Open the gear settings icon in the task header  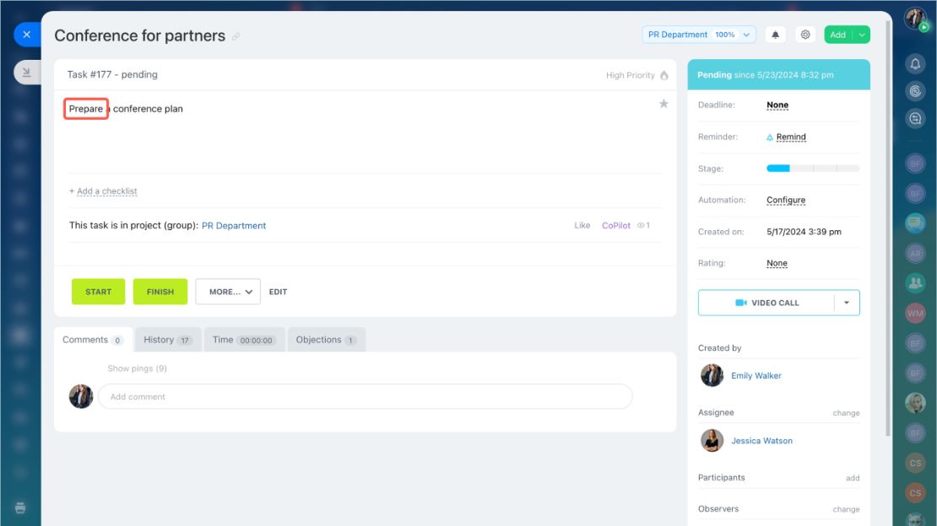click(805, 35)
